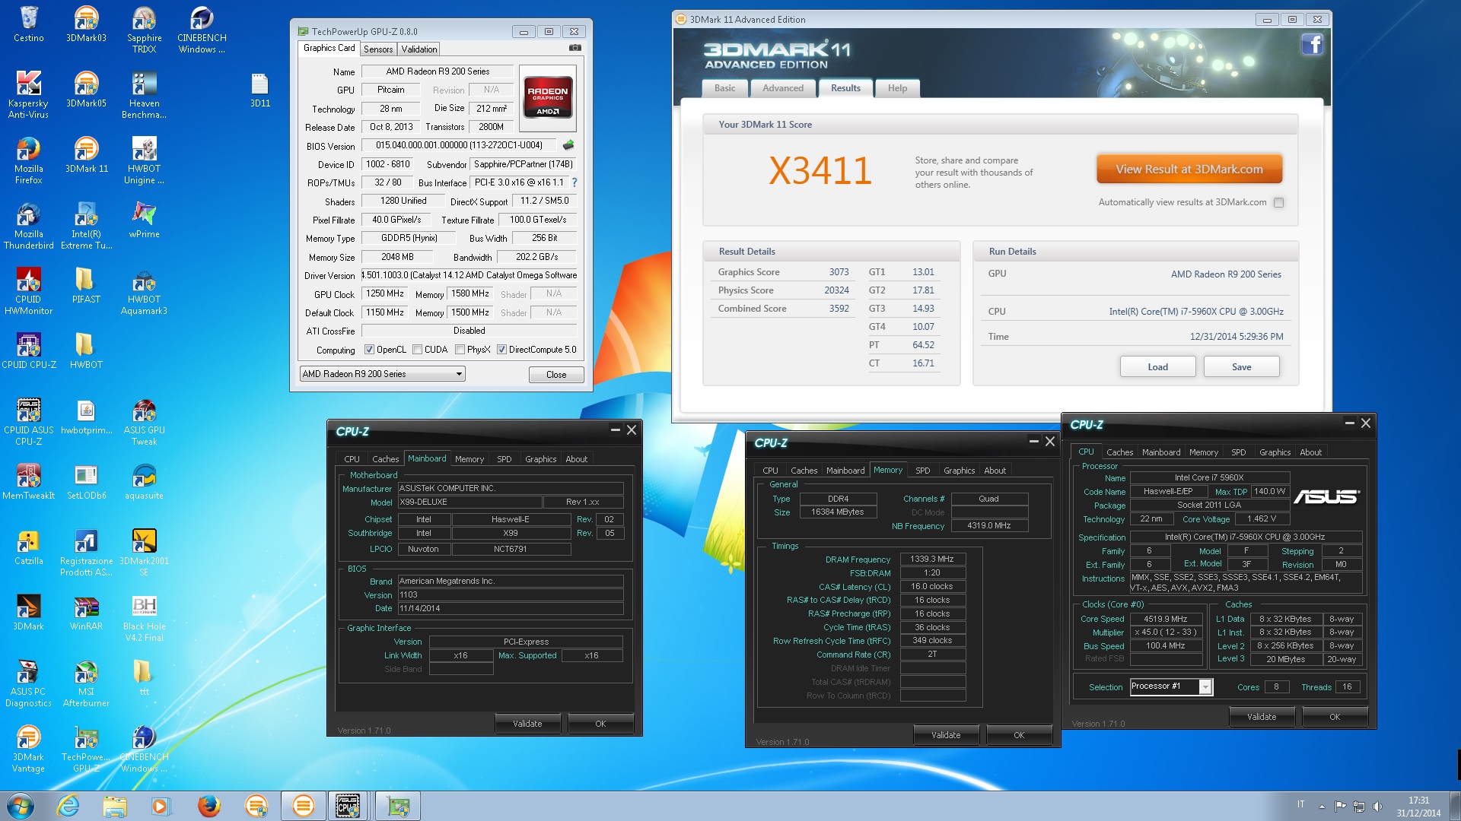Image resolution: width=1461 pixels, height=821 pixels.
Task: Launch HWBOT Aquamark3 shortcut
Action: 144,291
